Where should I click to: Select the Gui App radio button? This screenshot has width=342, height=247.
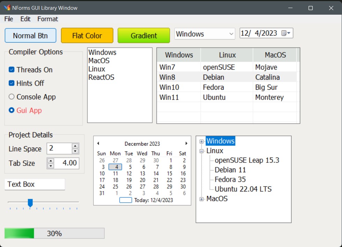[12, 110]
